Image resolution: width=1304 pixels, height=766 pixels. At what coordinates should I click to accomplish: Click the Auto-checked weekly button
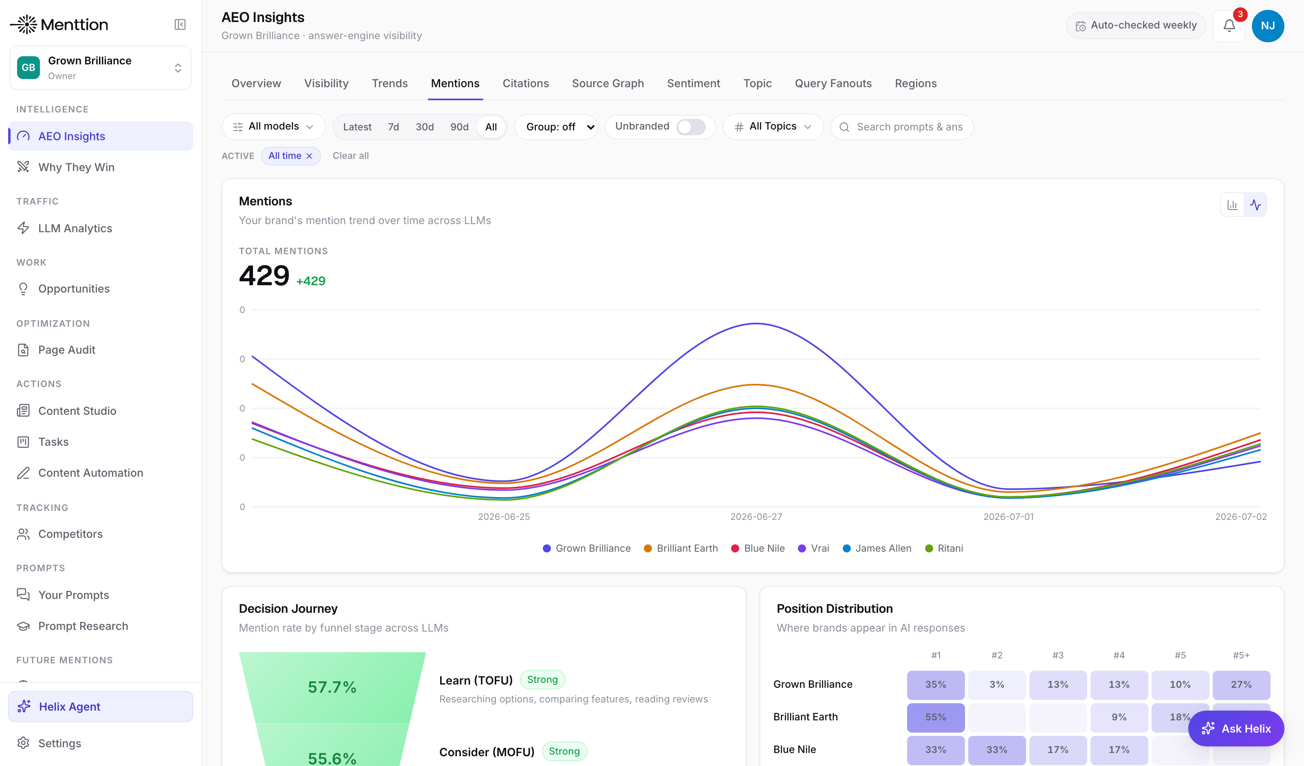pos(1136,25)
